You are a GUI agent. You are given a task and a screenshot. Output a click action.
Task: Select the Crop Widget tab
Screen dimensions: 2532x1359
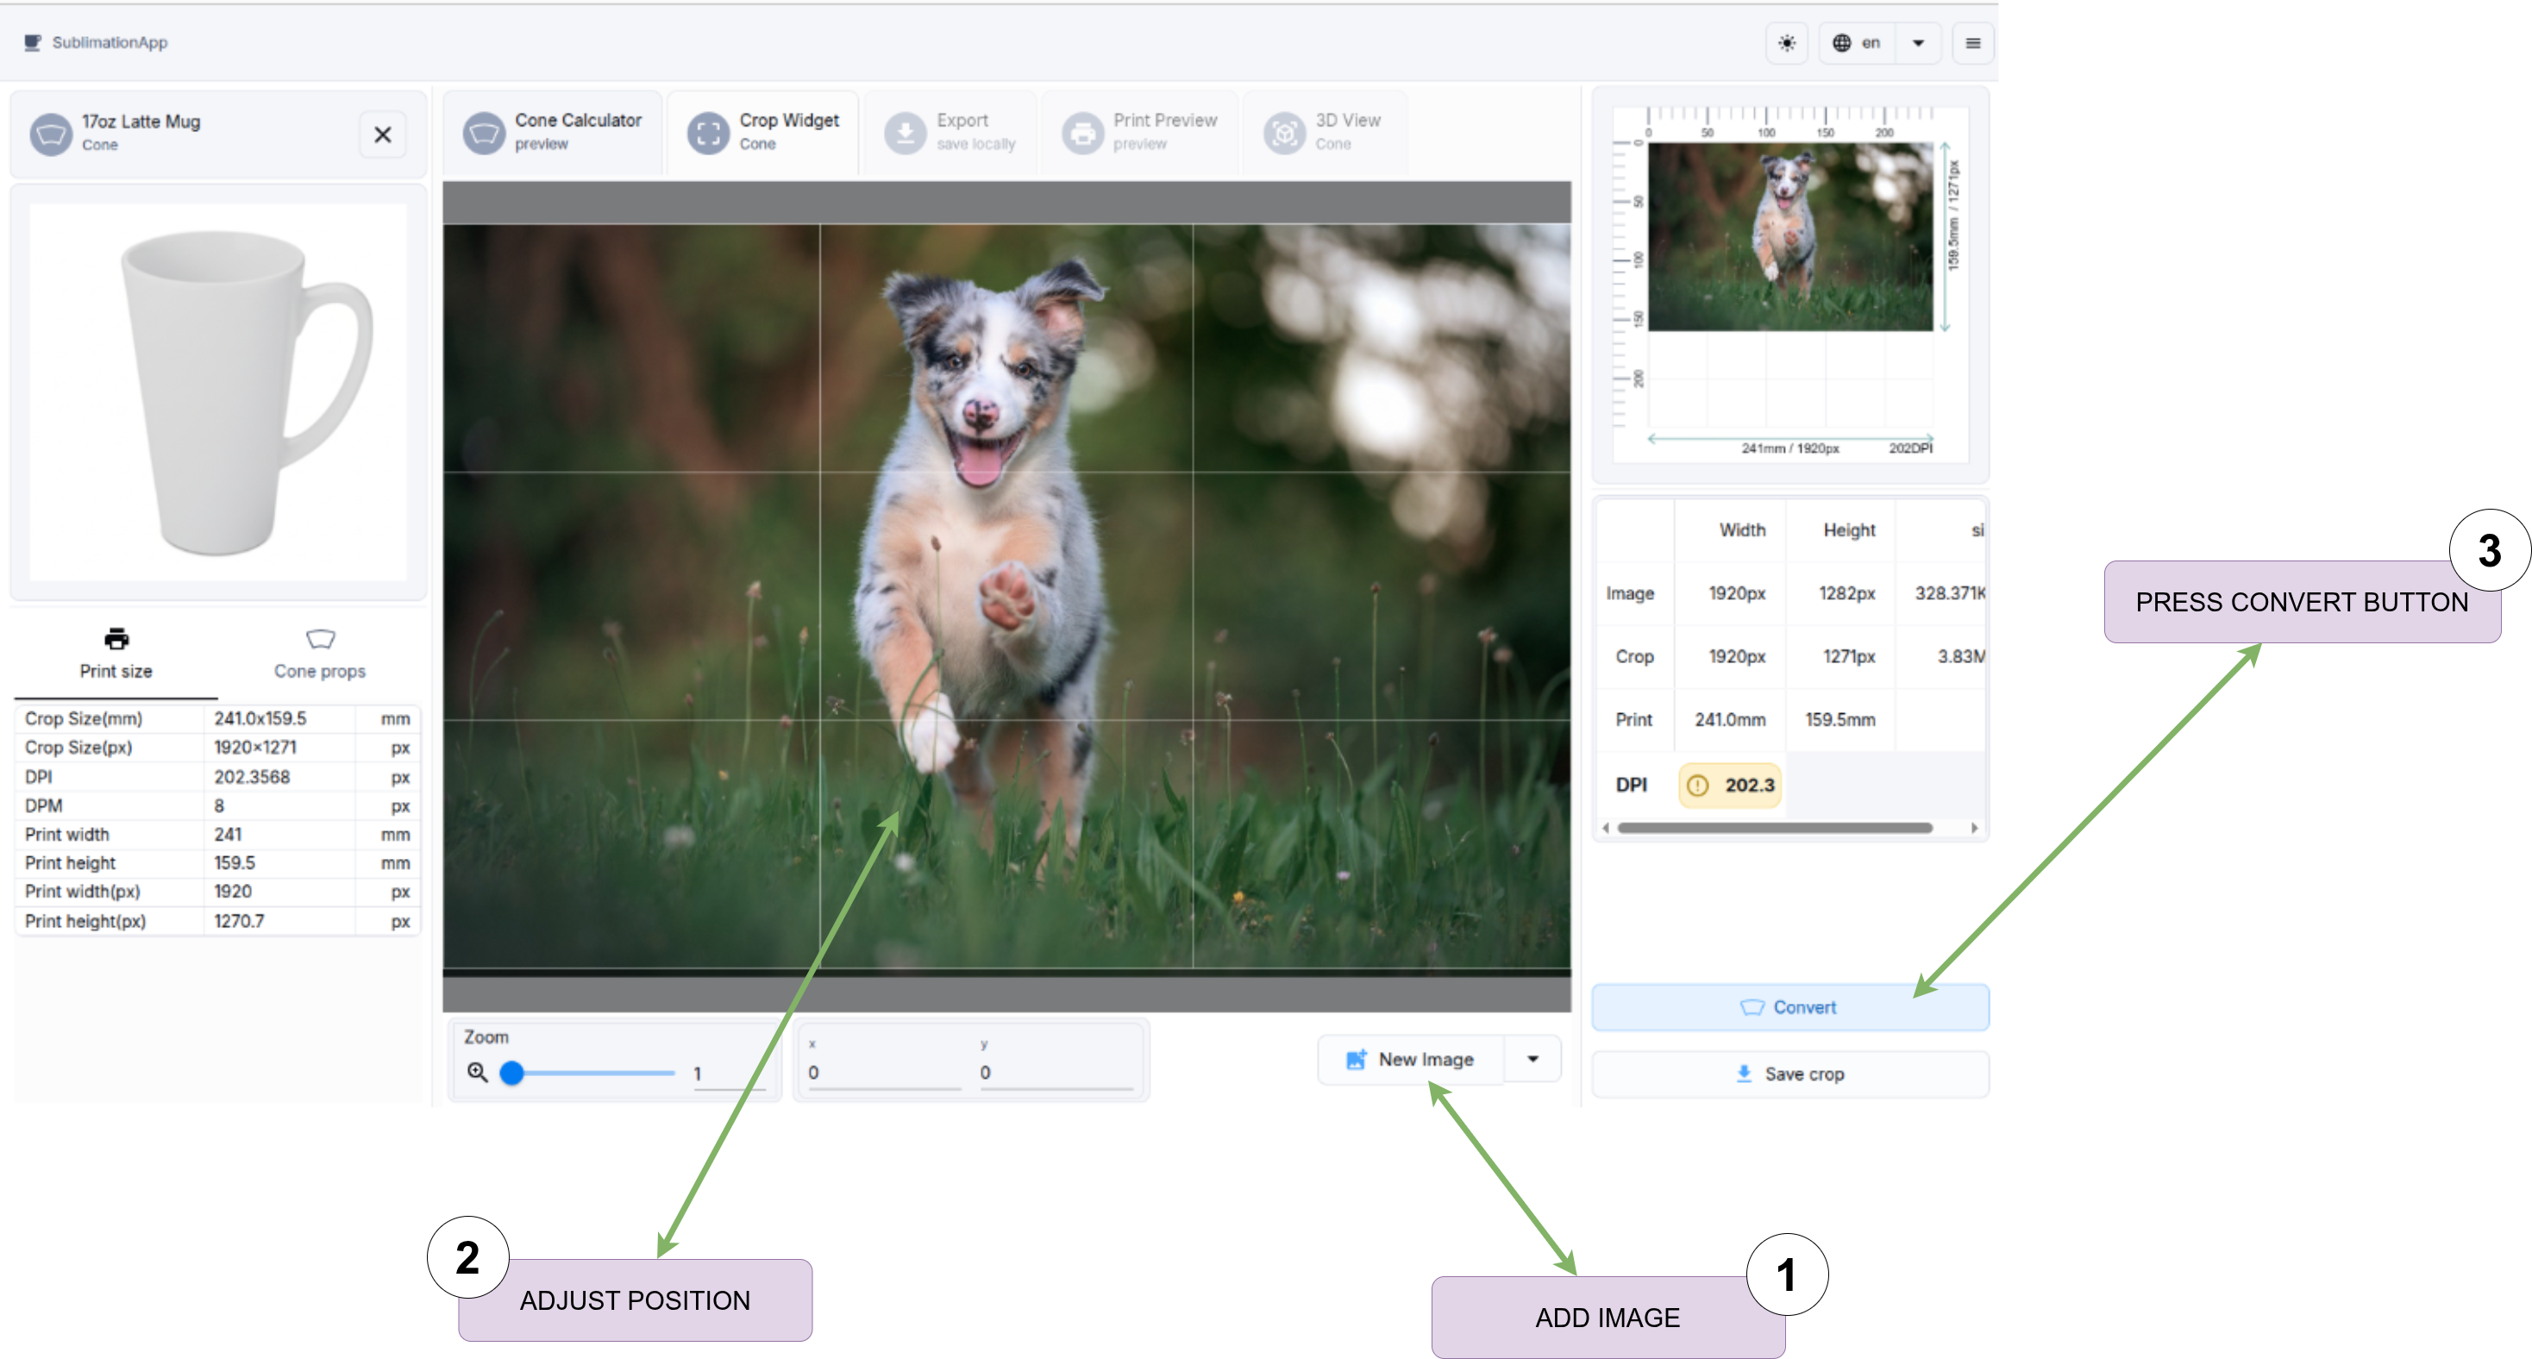[x=764, y=132]
